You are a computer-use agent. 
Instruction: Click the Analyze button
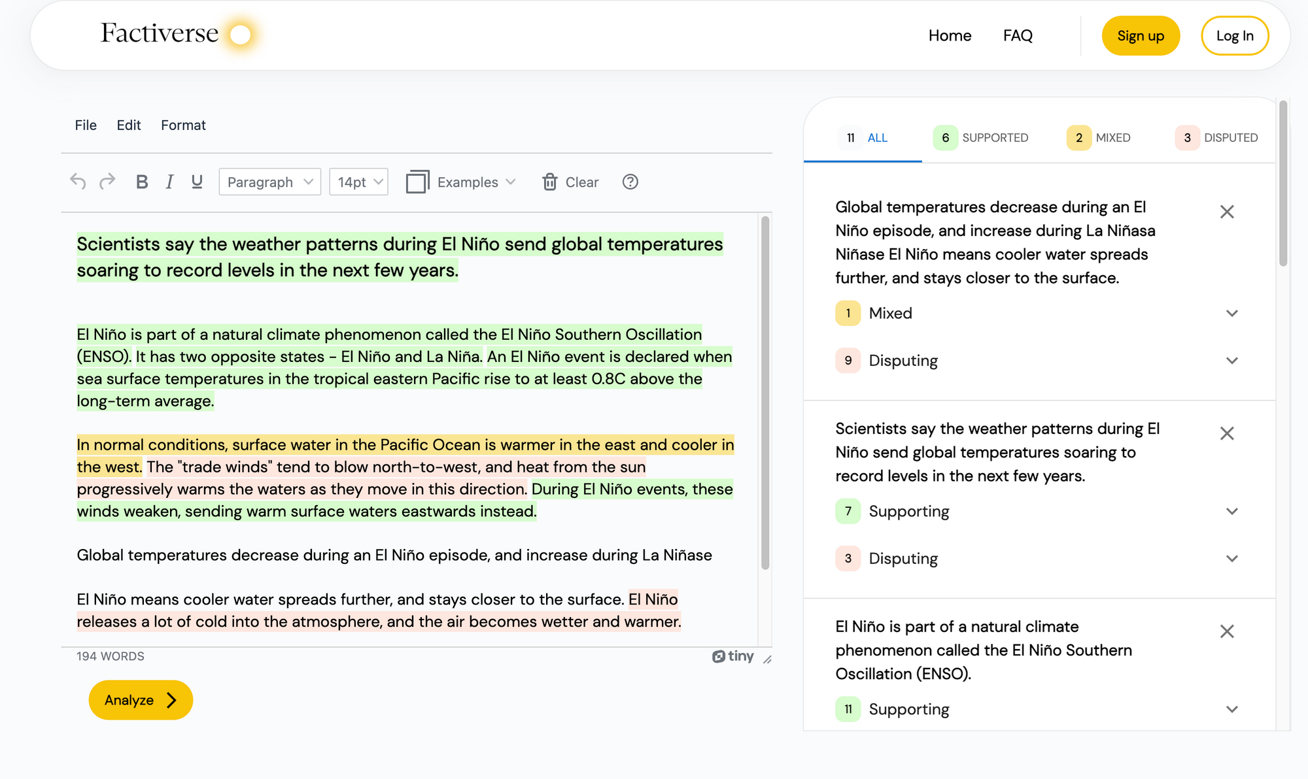(141, 700)
